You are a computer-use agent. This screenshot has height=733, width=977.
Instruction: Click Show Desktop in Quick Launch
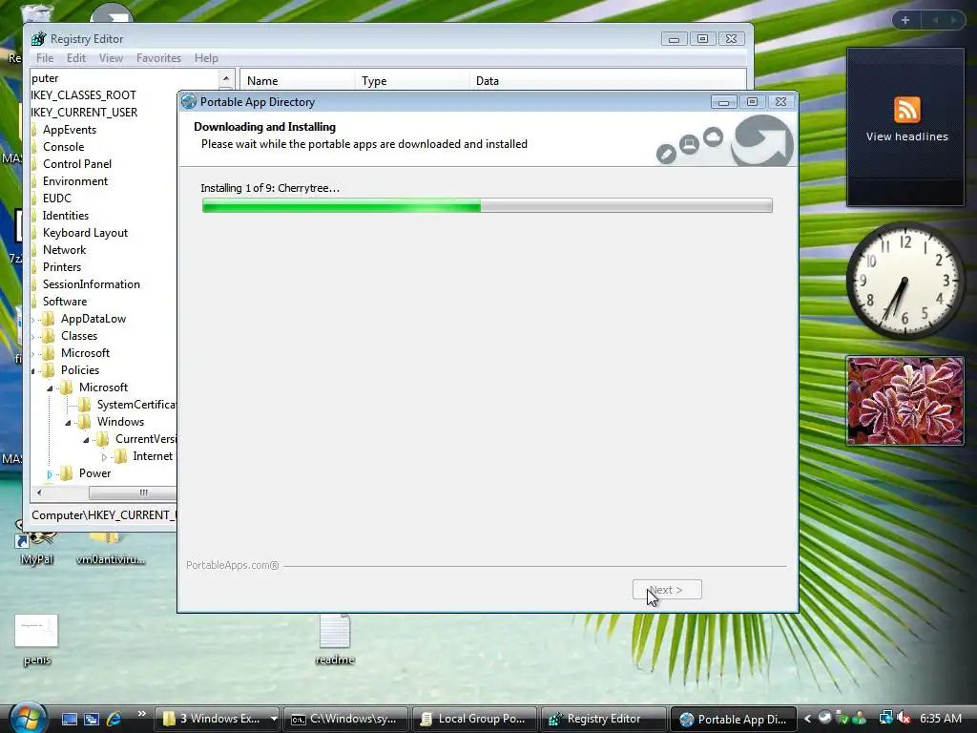69,719
